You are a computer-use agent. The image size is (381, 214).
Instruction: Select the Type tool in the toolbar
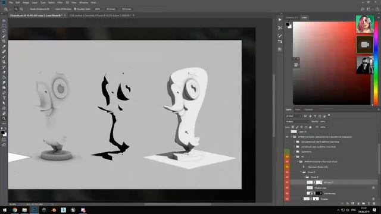[x=4, y=97]
